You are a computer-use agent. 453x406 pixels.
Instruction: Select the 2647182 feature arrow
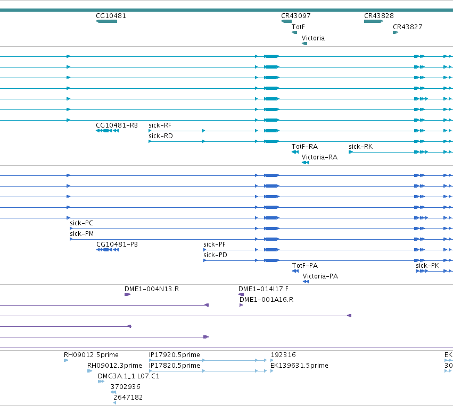114,403
